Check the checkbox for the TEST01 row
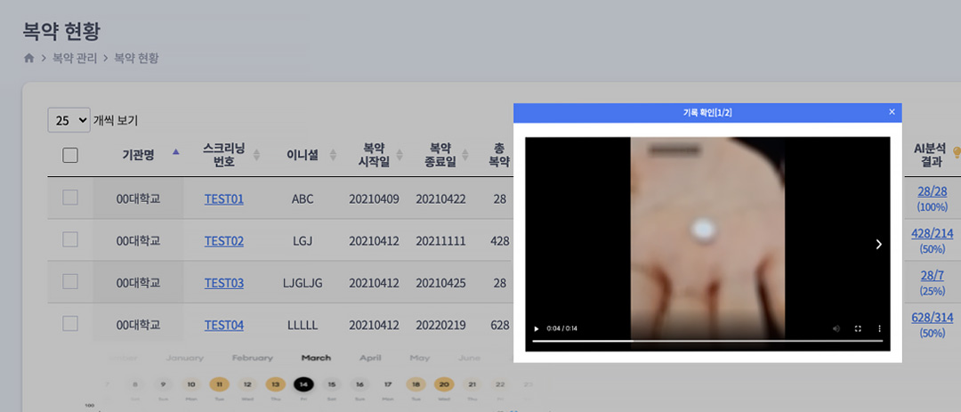961x412 pixels. pyautogui.click(x=70, y=198)
